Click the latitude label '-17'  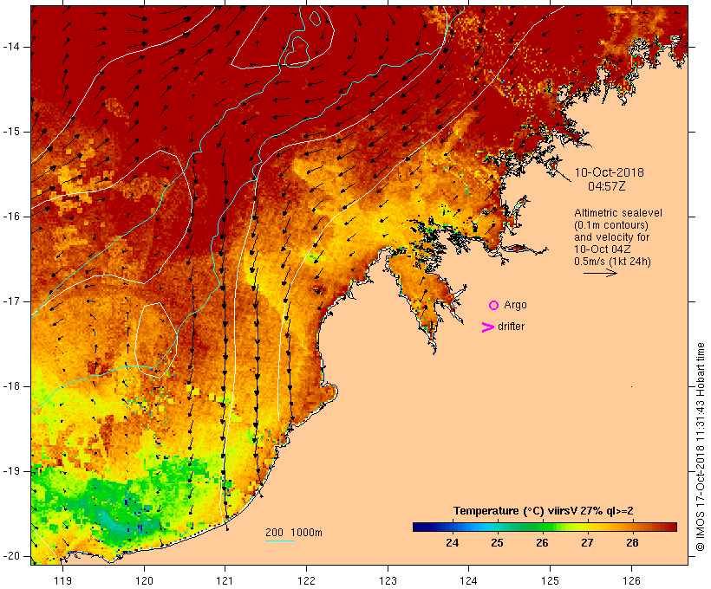[x=10, y=301]
